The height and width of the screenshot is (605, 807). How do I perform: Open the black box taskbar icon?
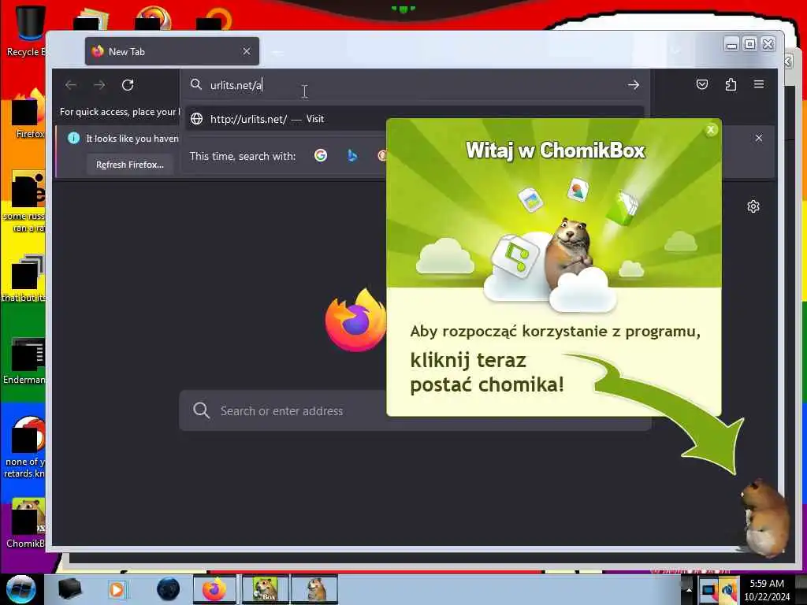[x=69, y=589]
